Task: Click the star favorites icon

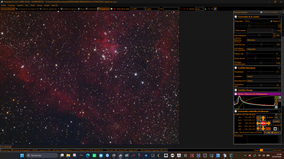Action: click(x=275, y=129)
